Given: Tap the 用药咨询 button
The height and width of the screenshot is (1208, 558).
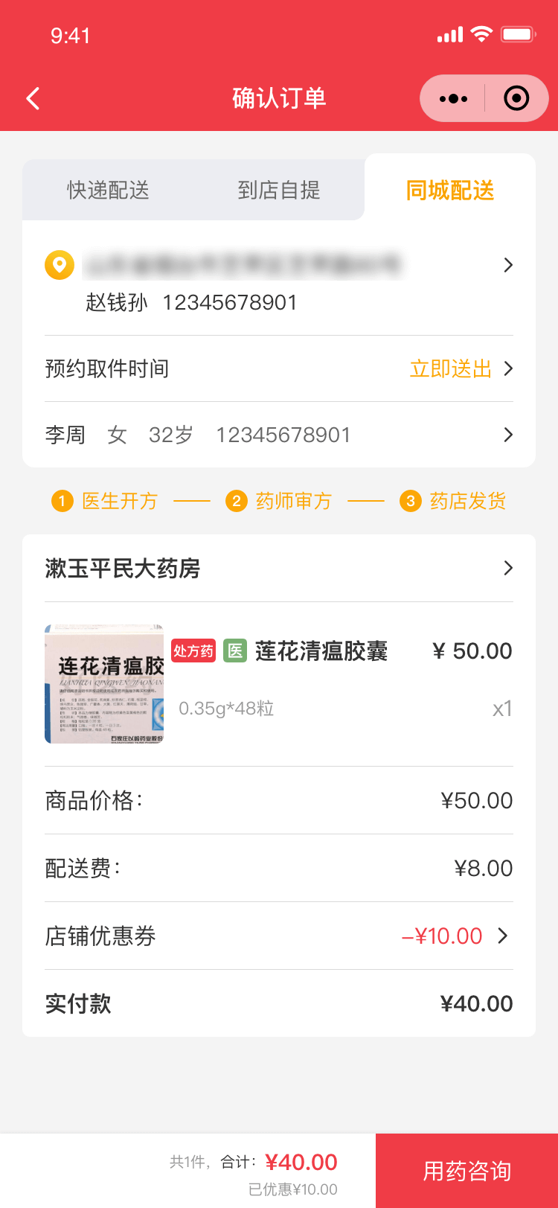Looking at the screenshot, I should pyautogui.click(x=467, y=1171).
